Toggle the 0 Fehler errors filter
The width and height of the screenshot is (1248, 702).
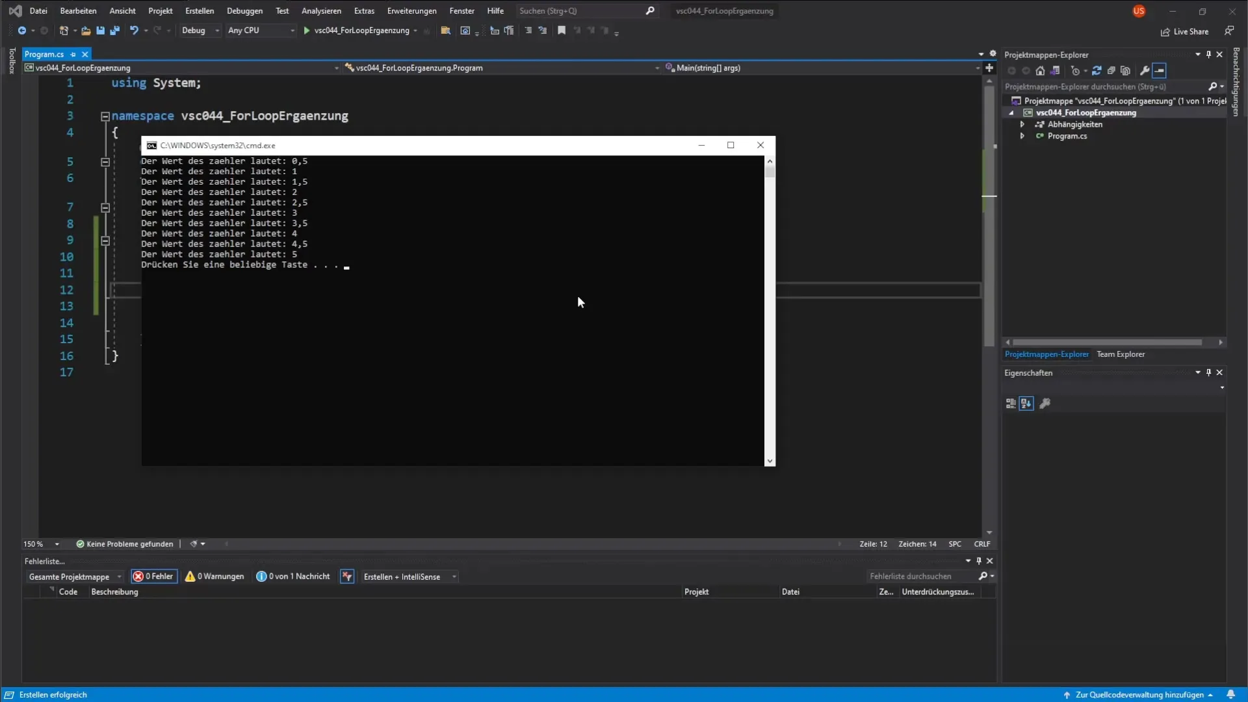[x=153, y=577]
